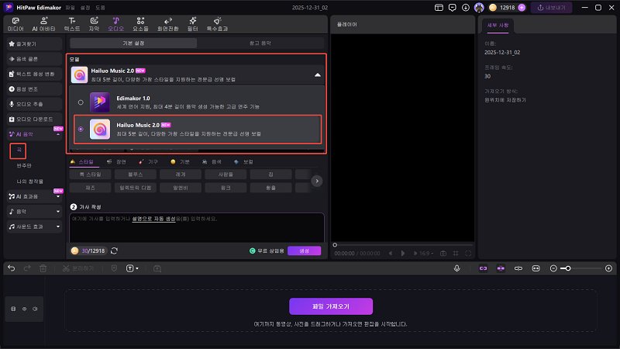Viewport: 620px width, 349px height.
Task: Zoom in the timeline with the plus icon
Action: pyautogui.click(x=608, y=268)
